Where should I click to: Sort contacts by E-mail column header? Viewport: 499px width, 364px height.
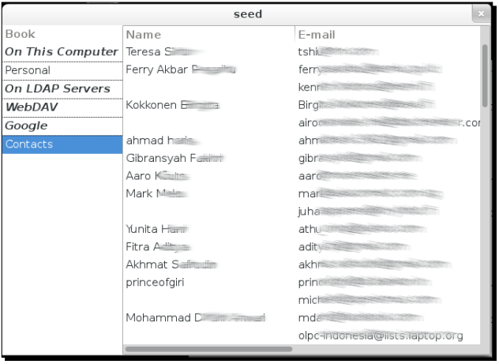click(x=317, y=35)
